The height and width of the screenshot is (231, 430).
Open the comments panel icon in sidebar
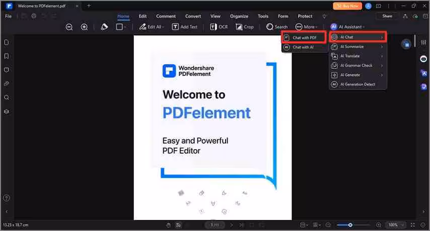pyautogui.click(x=7, y=70)
